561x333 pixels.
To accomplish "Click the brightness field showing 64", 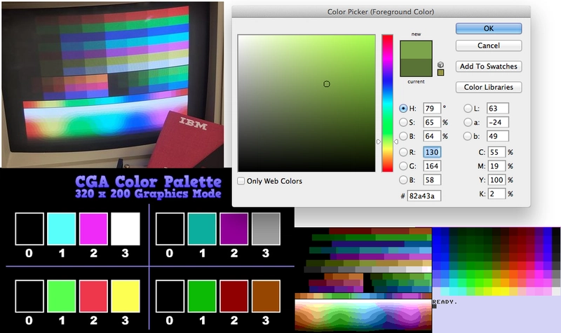I will [x=432, y=136].
